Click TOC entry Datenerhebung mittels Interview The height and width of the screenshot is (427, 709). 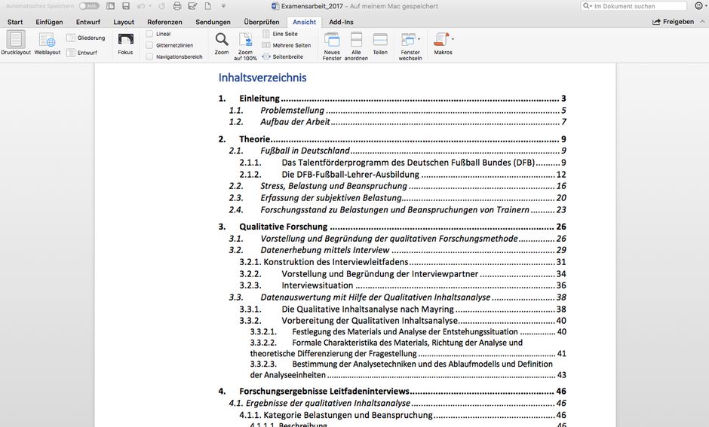[397, 250]
